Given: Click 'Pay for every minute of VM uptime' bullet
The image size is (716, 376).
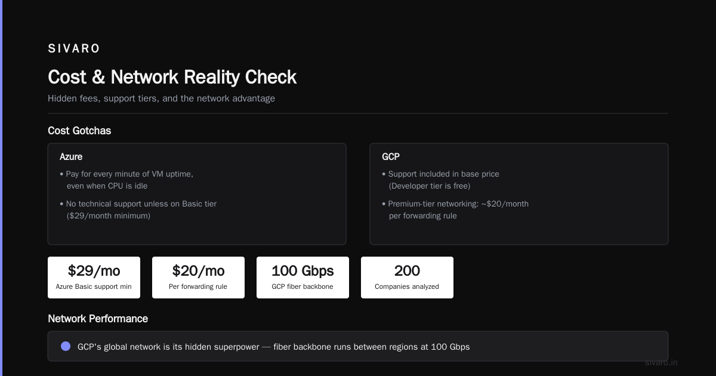Looking at the screenshot, I should [x=126, y=180].
